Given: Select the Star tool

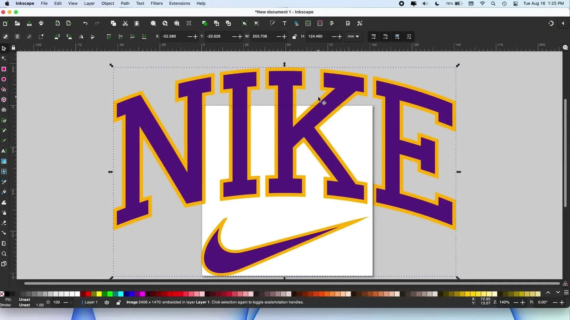Looking at the screenshot, I should [4, 90].
